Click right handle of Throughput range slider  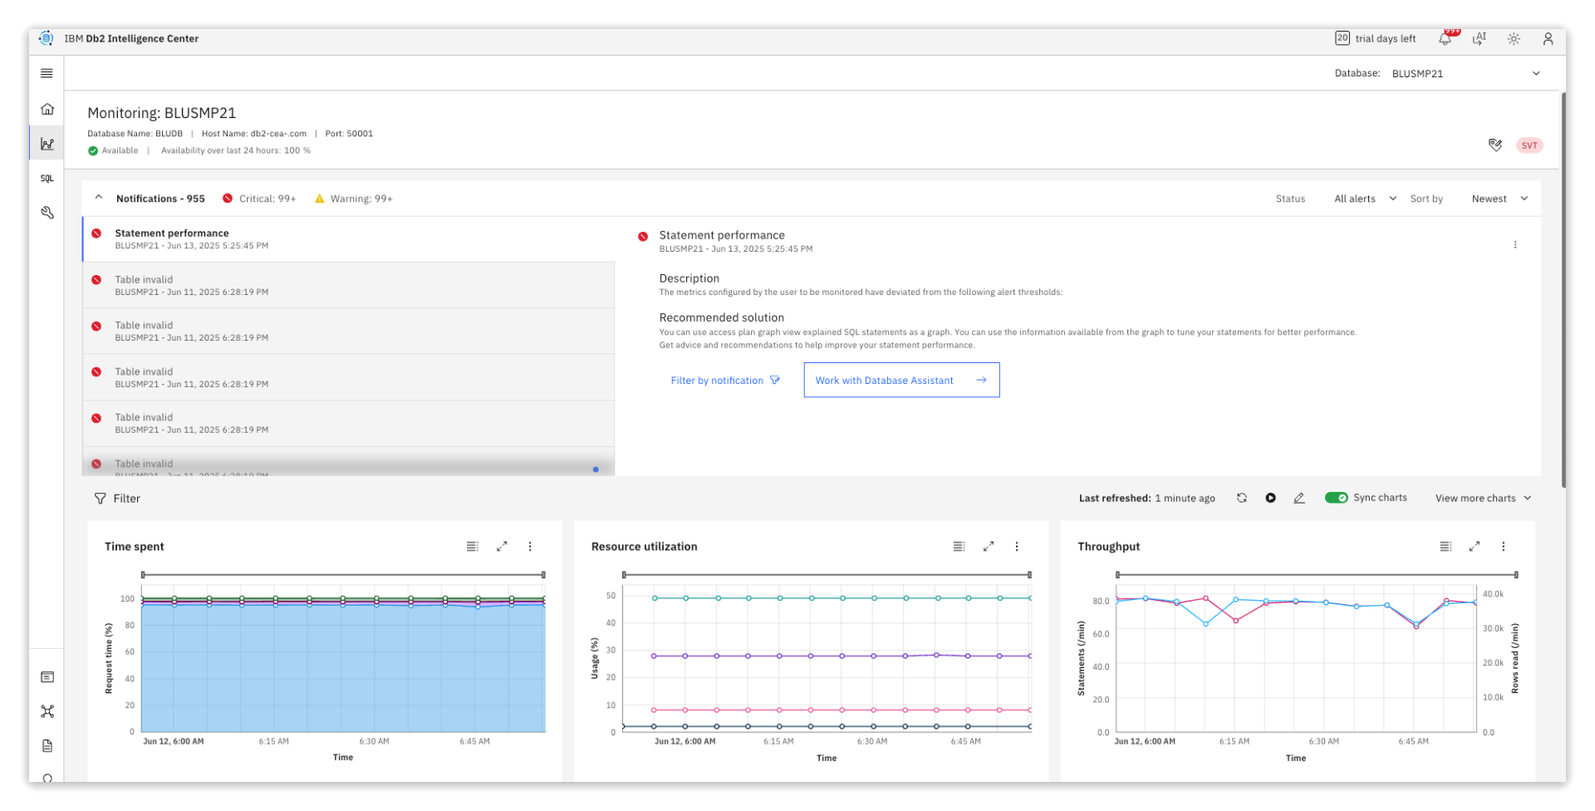(x=1516, y=574)
